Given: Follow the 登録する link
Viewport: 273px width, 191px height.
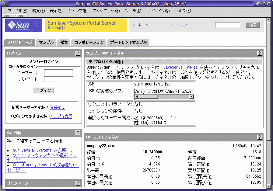Looking at the screenshot, I should pyautogui.click(x=57, y=107).
